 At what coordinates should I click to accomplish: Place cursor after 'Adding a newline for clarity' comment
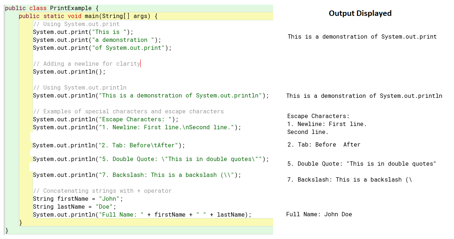[x=141, y=64]
